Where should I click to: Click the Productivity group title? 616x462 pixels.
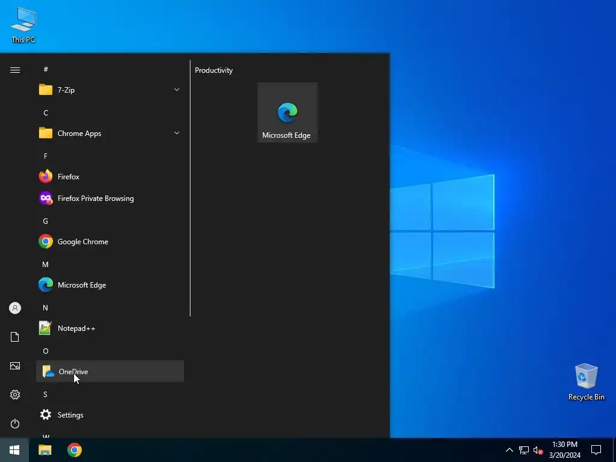214,70
